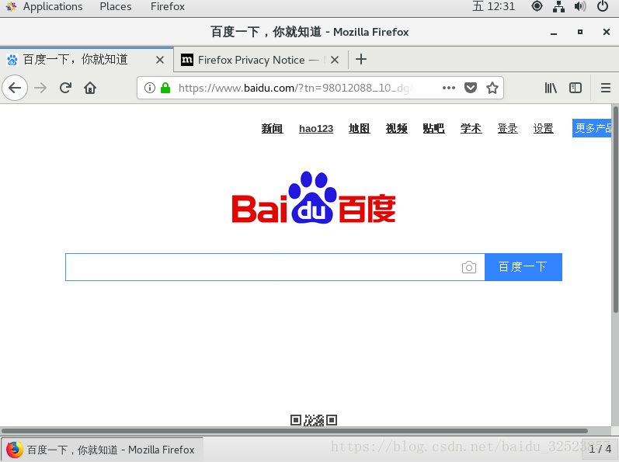Switch to the Firefox Privacy Notice tab
The height and width of the screenshot is (462, 619).
(260, 60)
